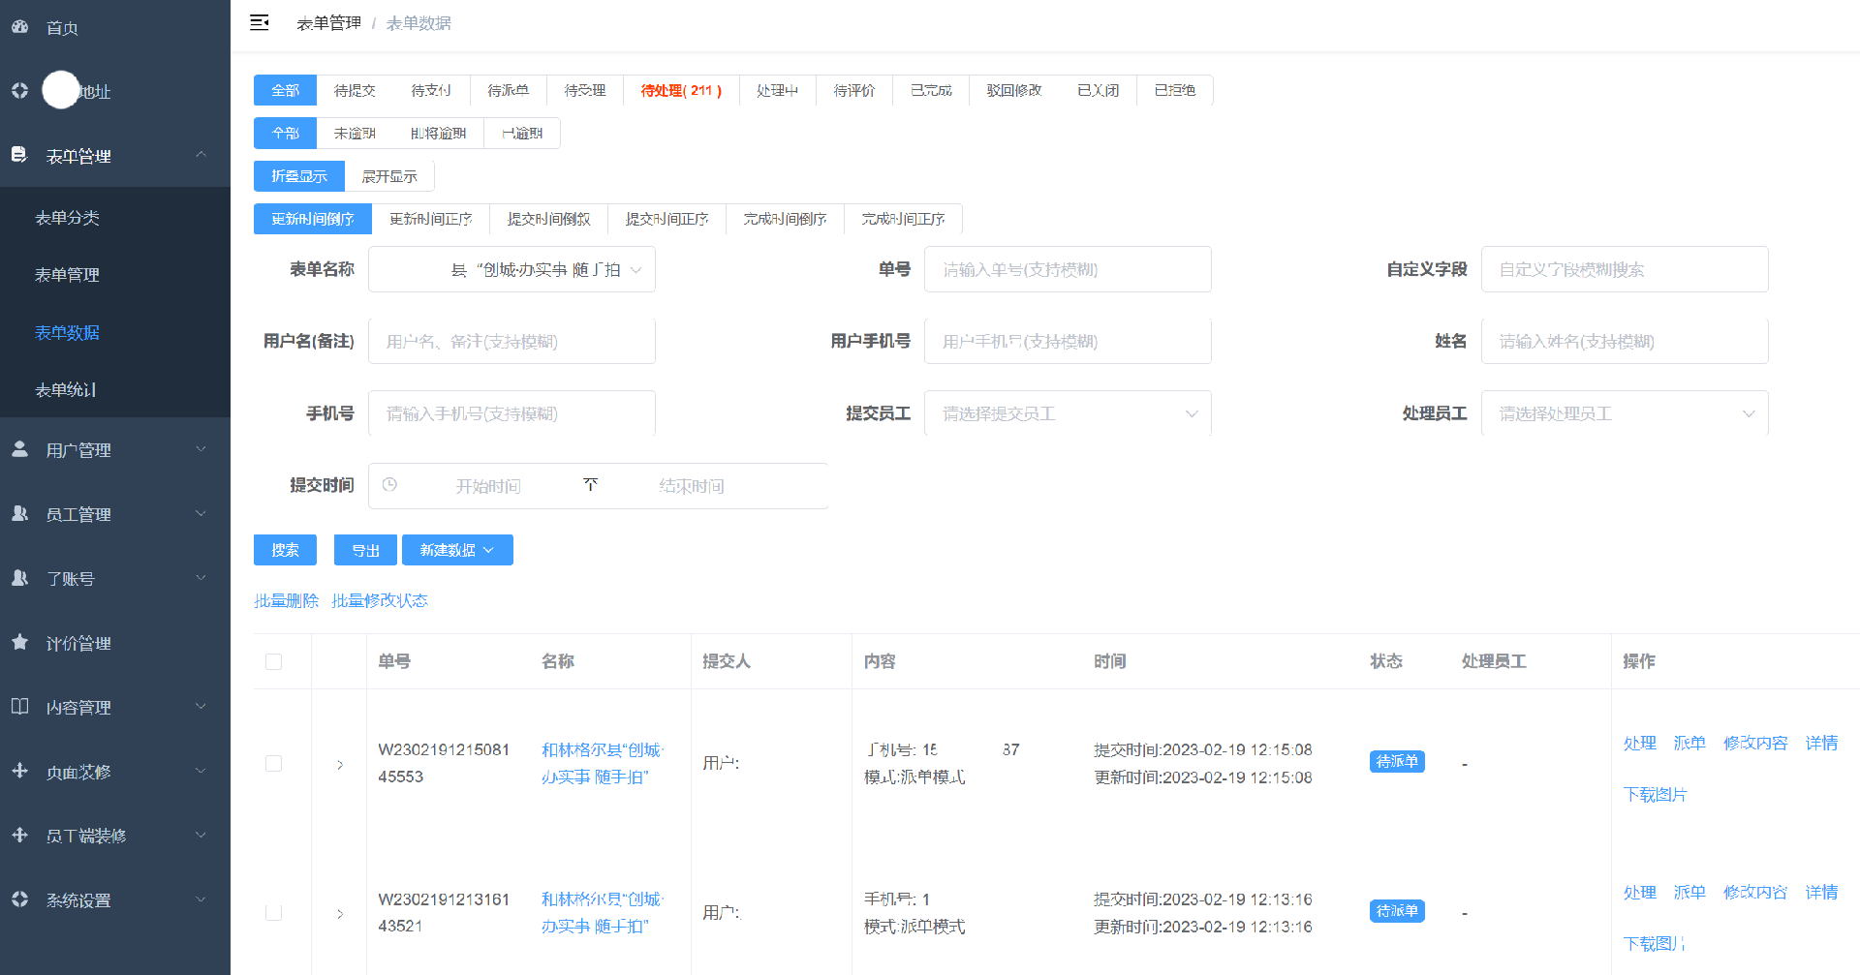Focus the 自定义字段 search input
This screenshot has width=1860, height=975.
pos(1625,269)
